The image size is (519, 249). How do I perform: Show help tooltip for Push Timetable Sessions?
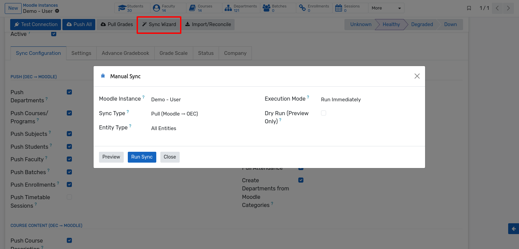click(x=36, y=204)
